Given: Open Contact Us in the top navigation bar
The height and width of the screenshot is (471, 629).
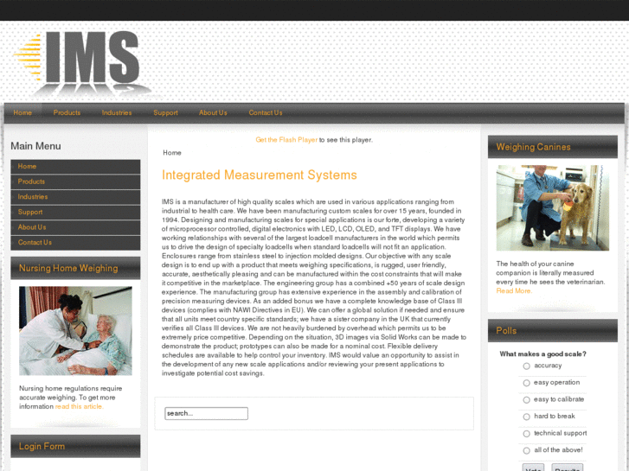Looking at the screenshot, I should tap(266, 113).
